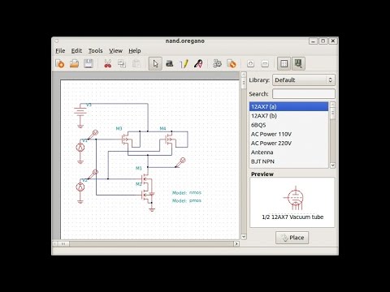The height and width of the screenshot is (292, 390).
Task: Maximize the nand.oregano window
Action: tap(323, 41)
